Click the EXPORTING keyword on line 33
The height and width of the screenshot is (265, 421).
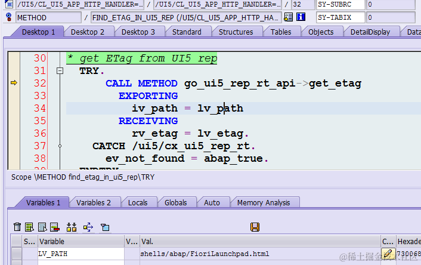(x=148, y=95)
